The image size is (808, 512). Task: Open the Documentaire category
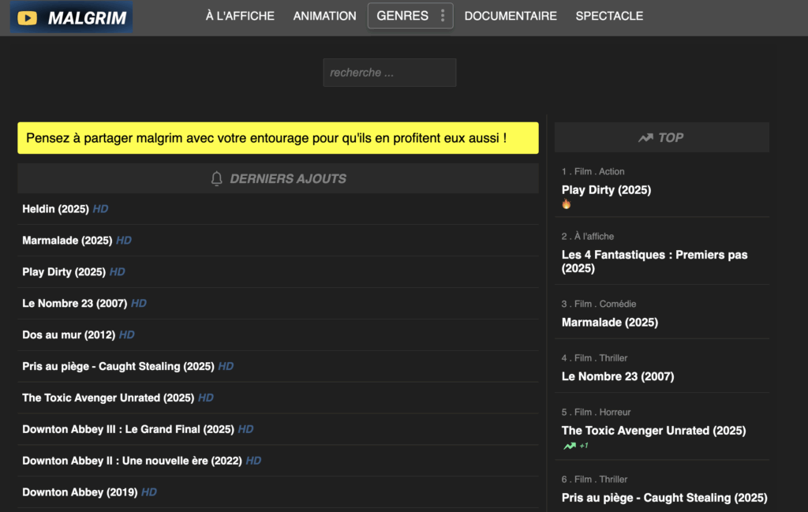click(x=511, y=16)
